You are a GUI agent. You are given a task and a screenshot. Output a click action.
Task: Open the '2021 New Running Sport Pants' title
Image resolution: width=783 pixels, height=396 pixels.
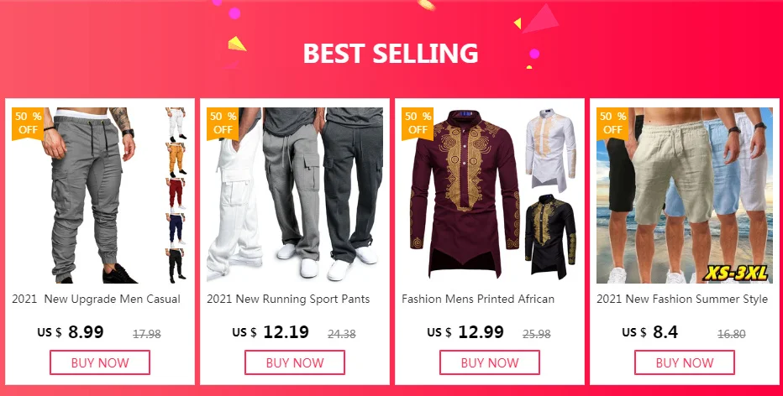pyautogui.click(x=288, y=300)
